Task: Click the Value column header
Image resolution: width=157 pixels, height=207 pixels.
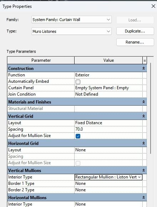Action: (108, 60)
